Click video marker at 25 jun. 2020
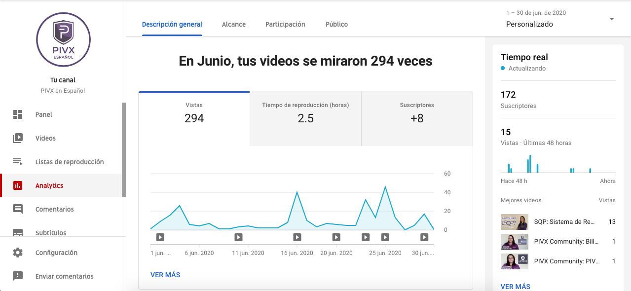This screenshot has height=291, width=631. 385,237
